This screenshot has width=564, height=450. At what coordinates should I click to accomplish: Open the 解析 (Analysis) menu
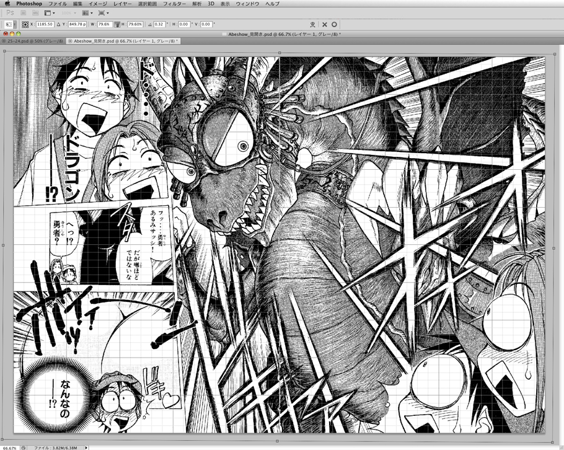click(x=196, y=4)
